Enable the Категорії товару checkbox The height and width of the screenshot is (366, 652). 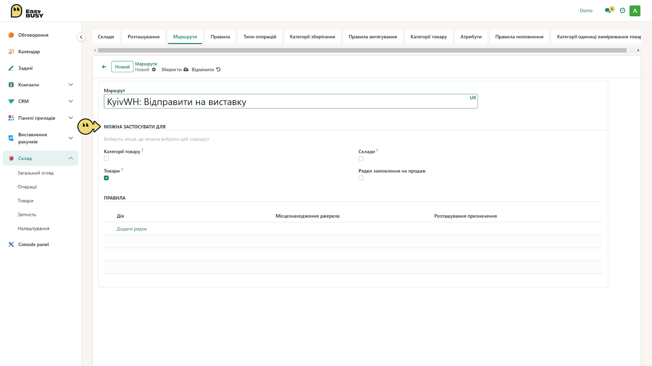(106, 159)
